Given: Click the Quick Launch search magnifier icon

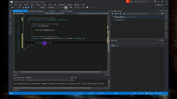Looking at the screenshot, I should [x=155, y=1].
